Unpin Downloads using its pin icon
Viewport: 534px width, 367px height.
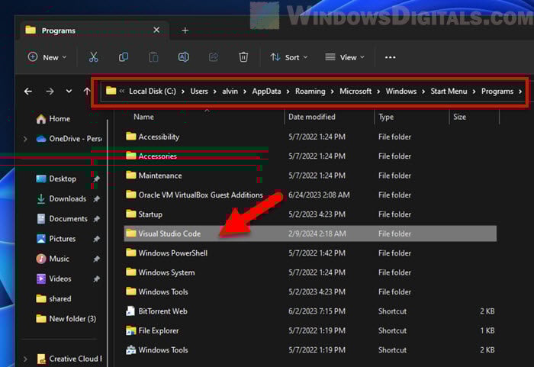point(97,198)
